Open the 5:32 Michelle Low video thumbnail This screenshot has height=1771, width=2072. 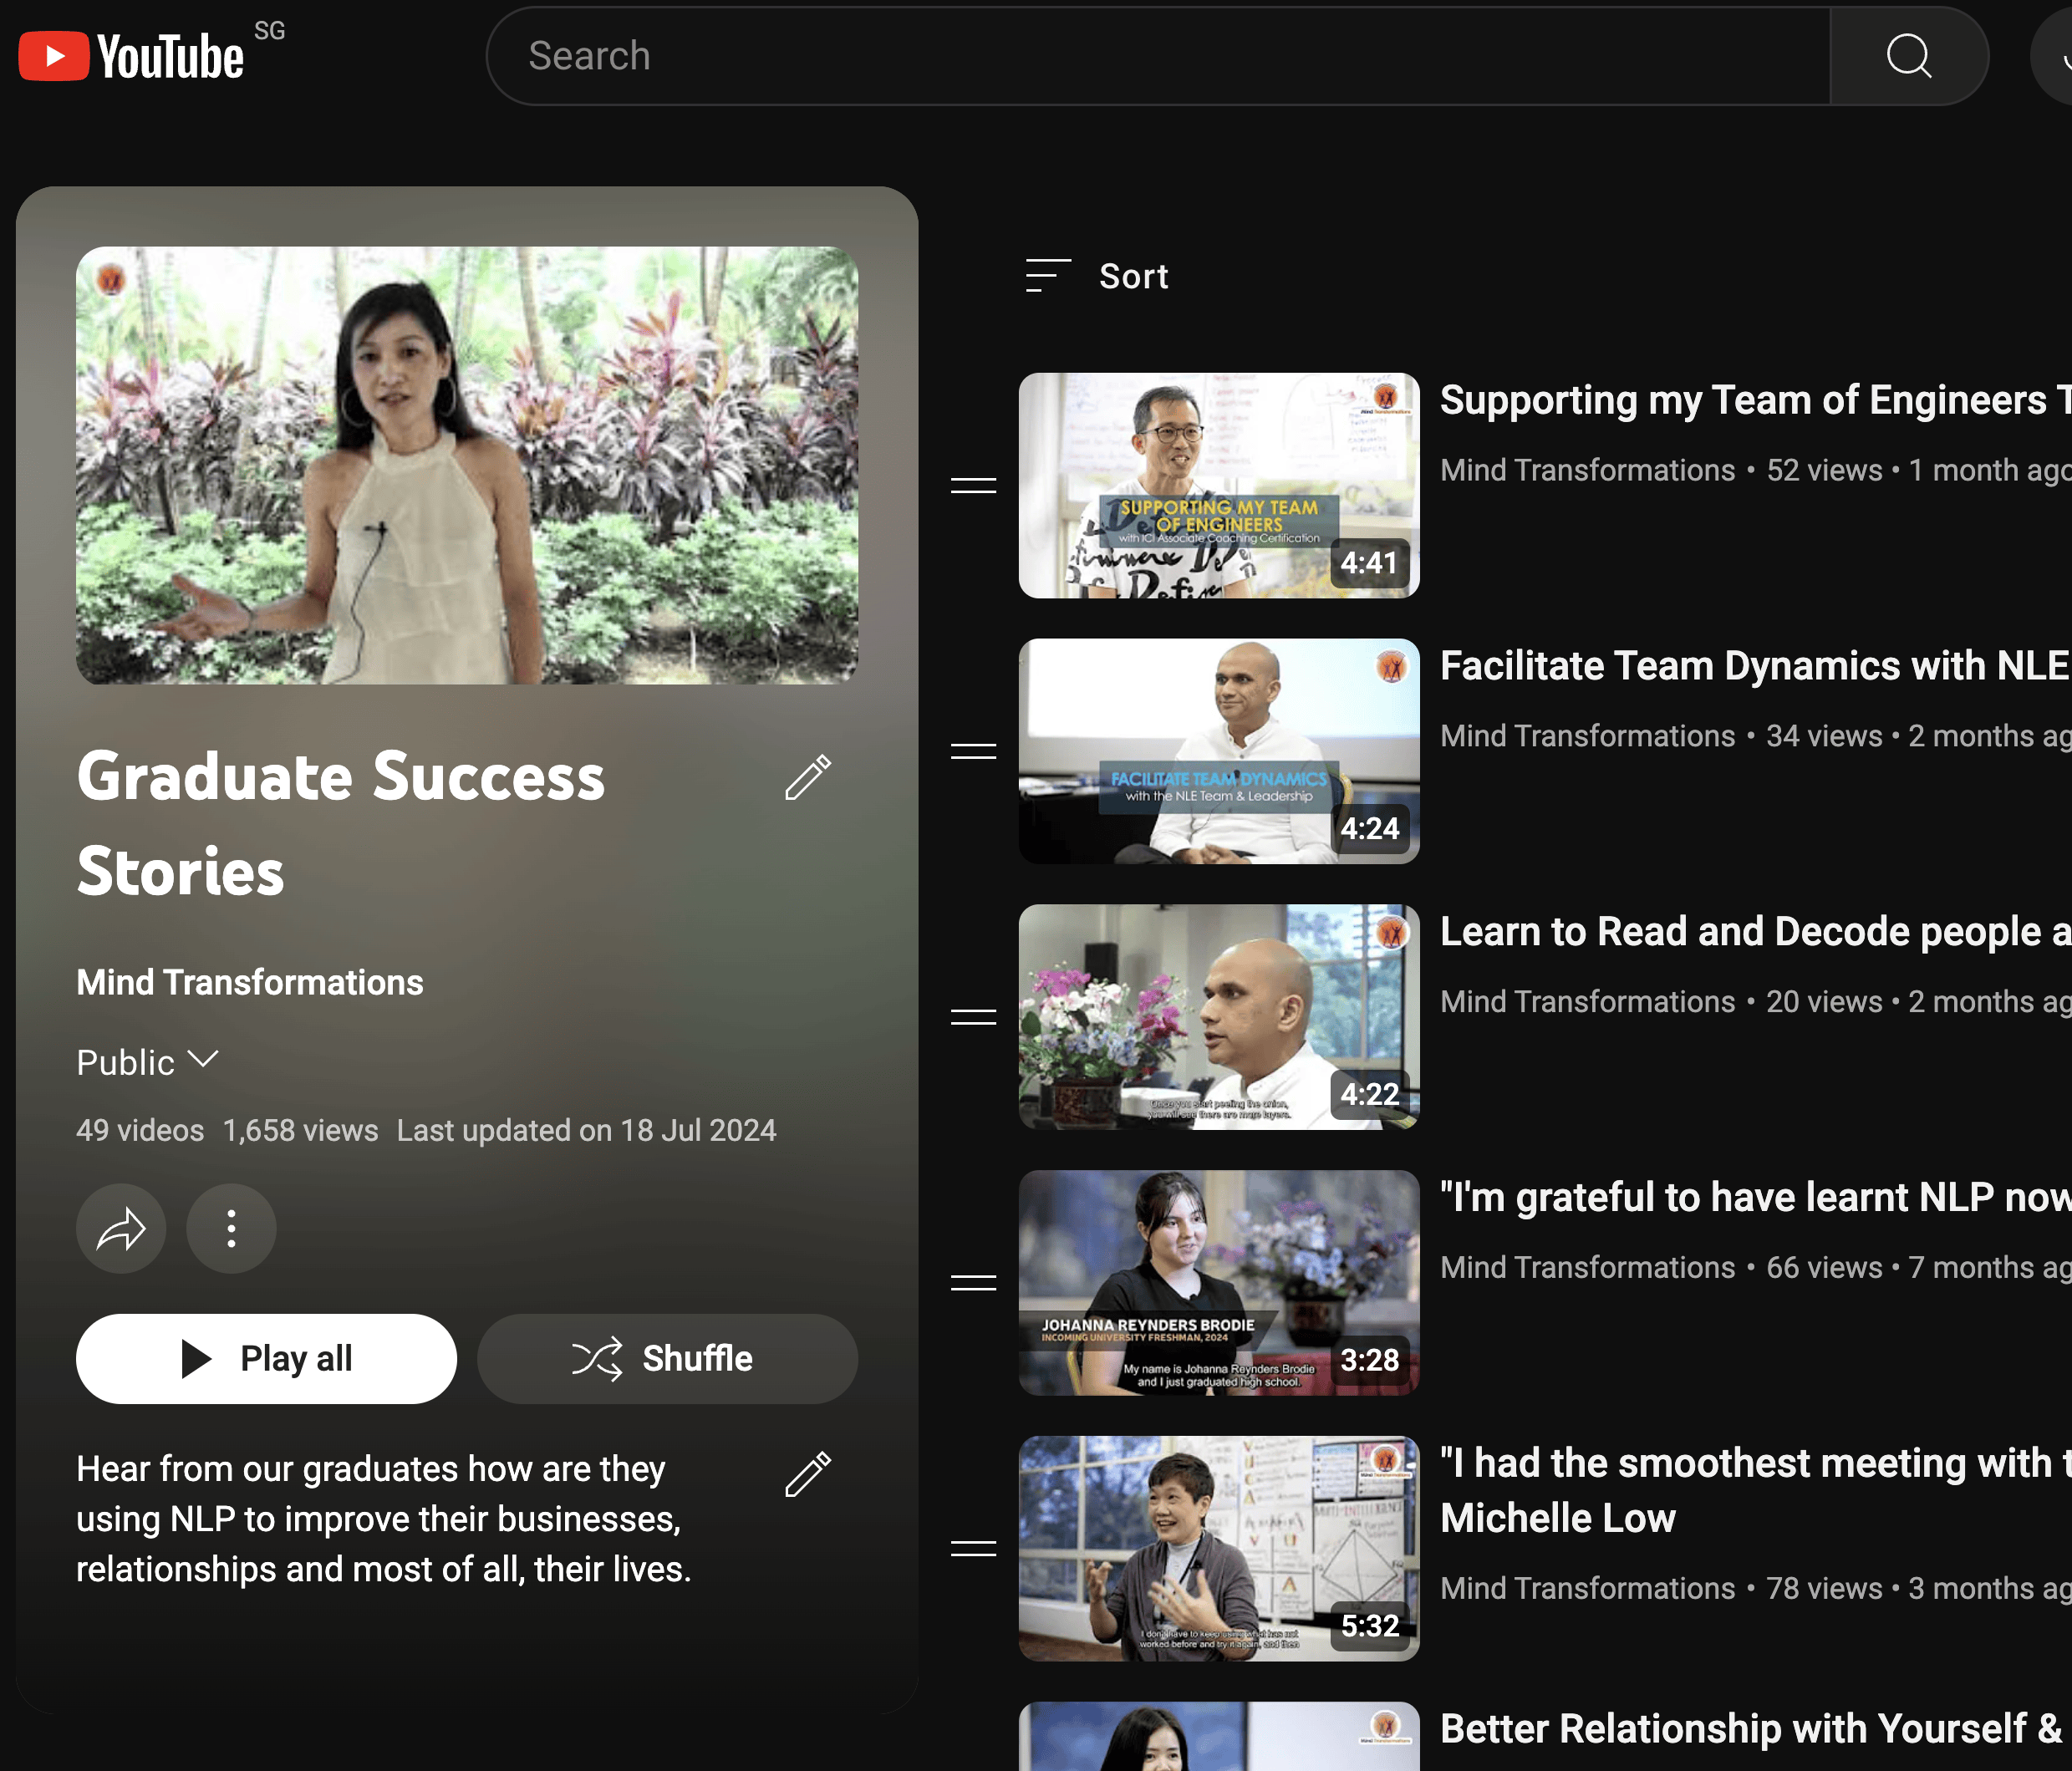pyautogui.click(x=1219, y=1548)
